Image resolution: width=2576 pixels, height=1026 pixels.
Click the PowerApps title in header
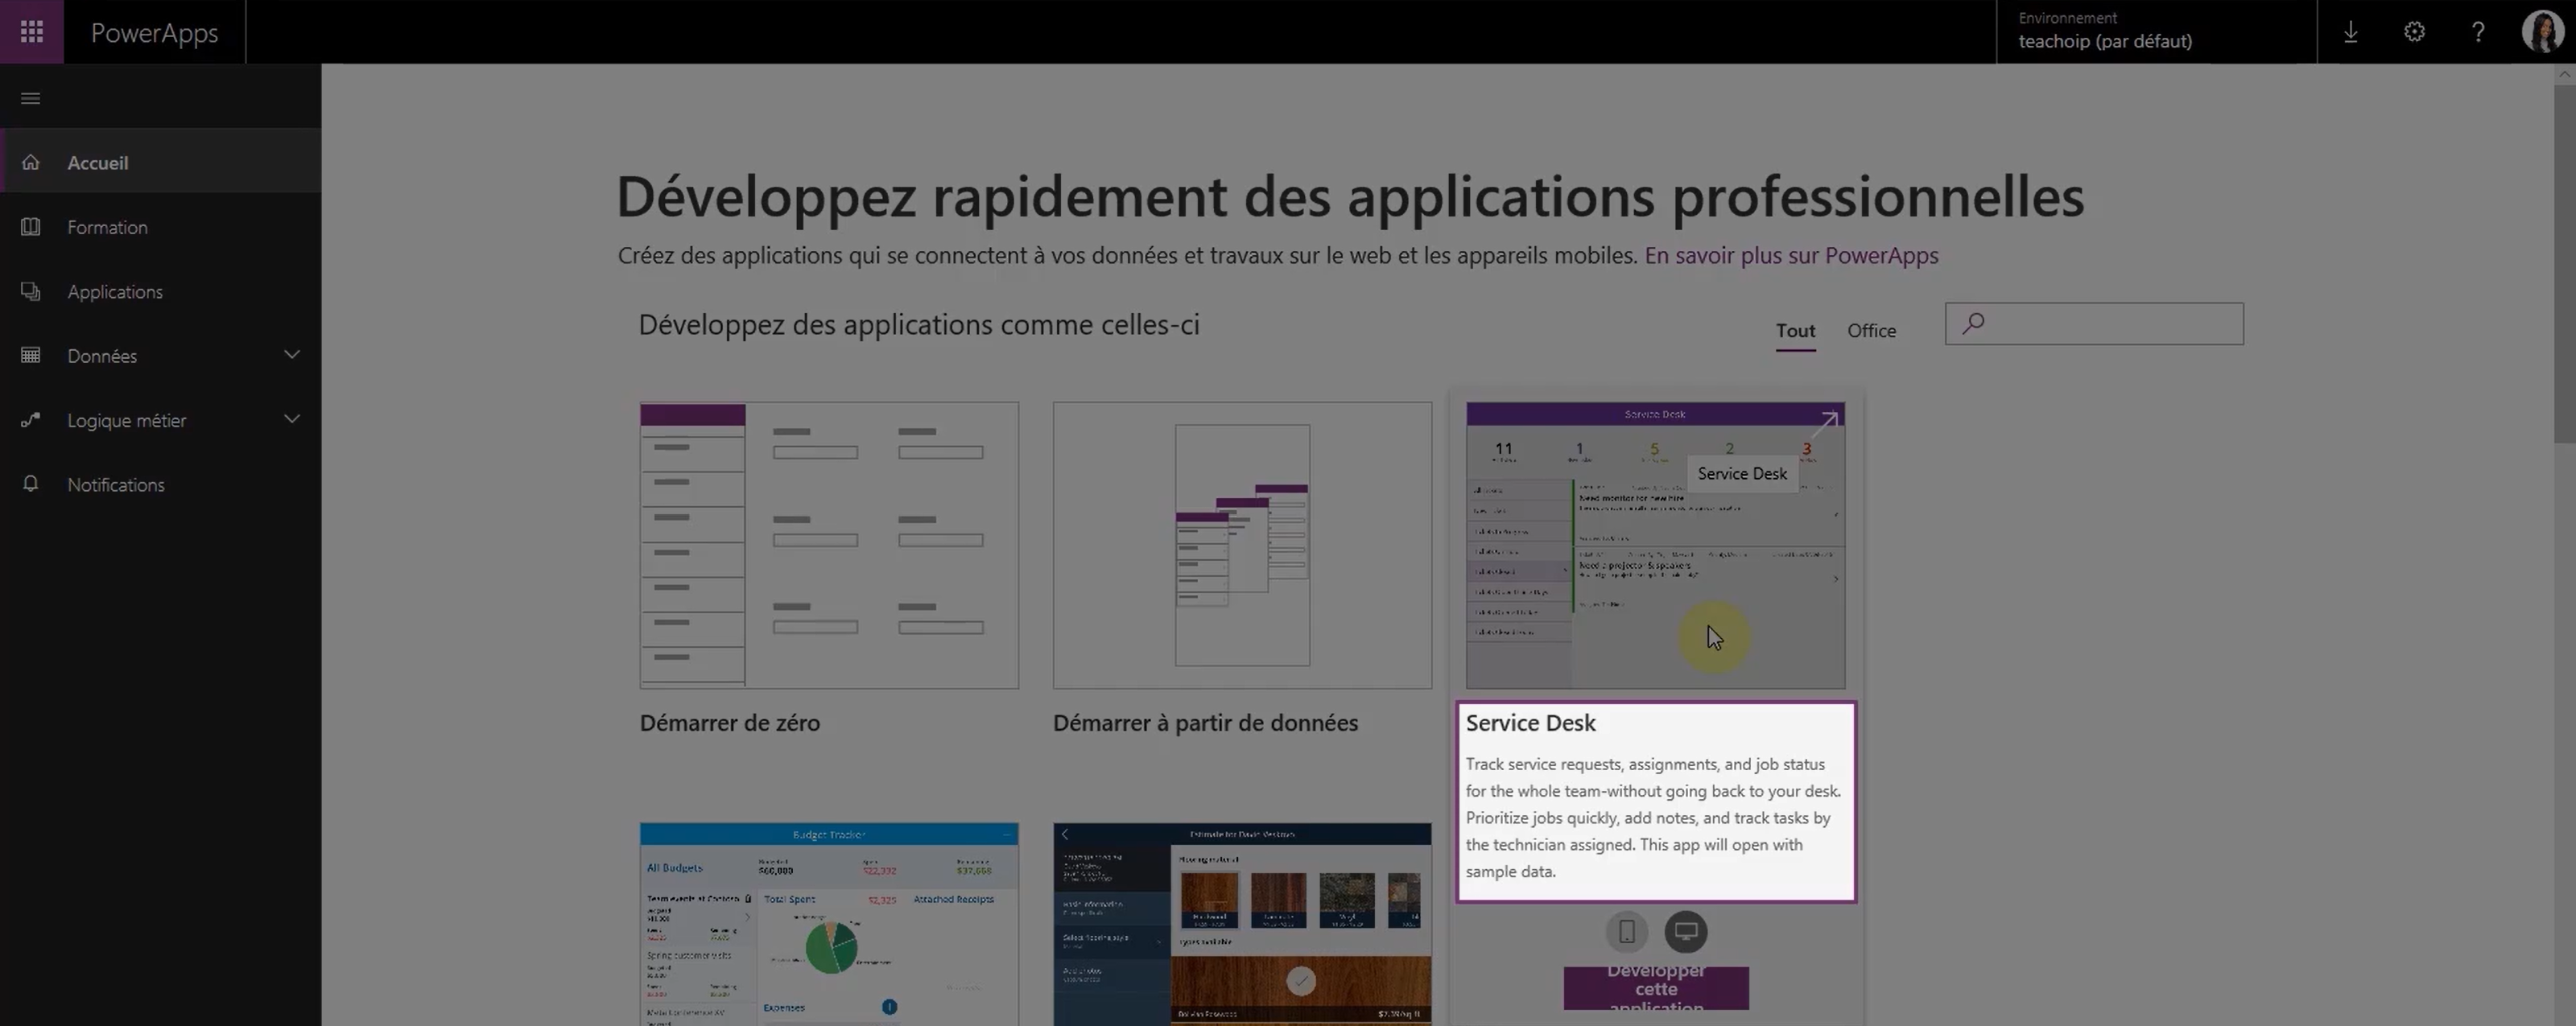click(x=154, y=32)
